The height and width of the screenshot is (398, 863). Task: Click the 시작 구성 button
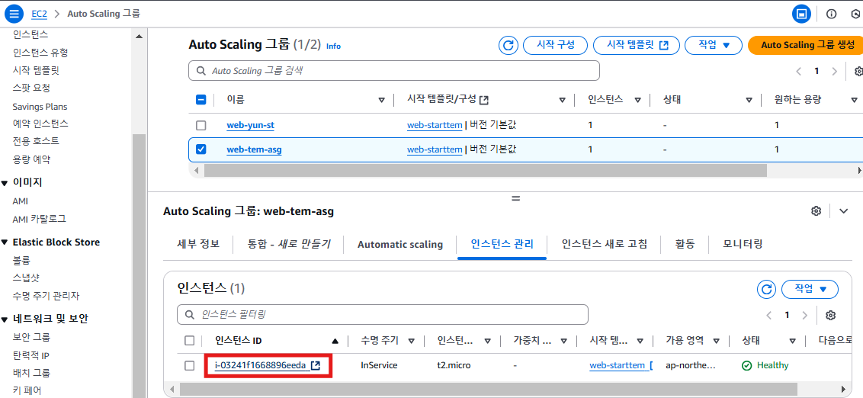click(555, 45)
